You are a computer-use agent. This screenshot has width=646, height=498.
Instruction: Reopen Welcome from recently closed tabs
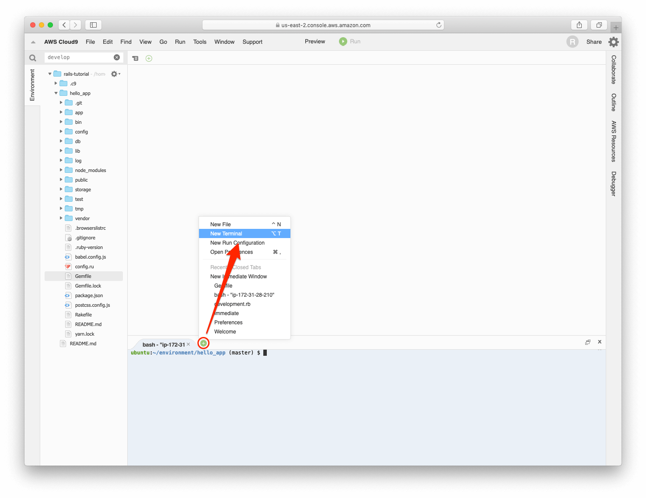pos(244,332)
